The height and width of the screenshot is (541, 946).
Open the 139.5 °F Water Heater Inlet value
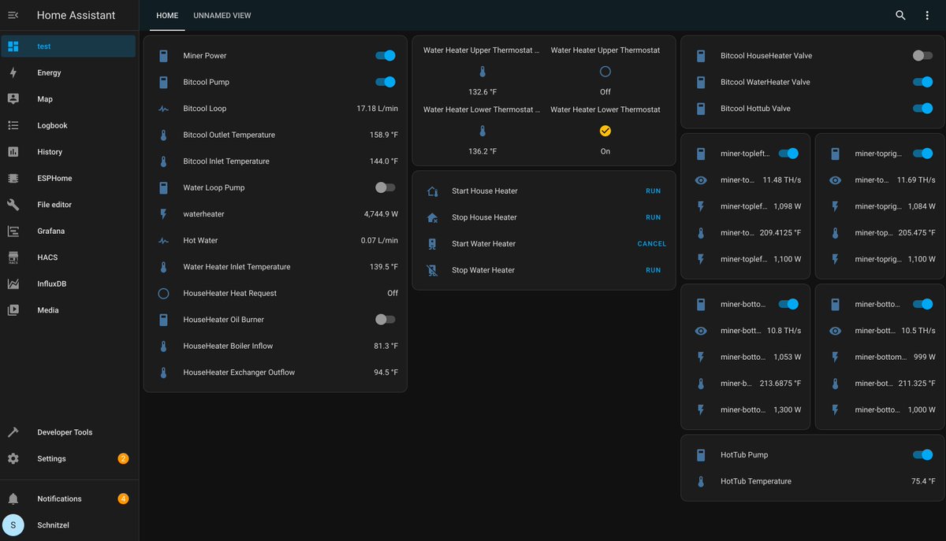pos(384,267)
